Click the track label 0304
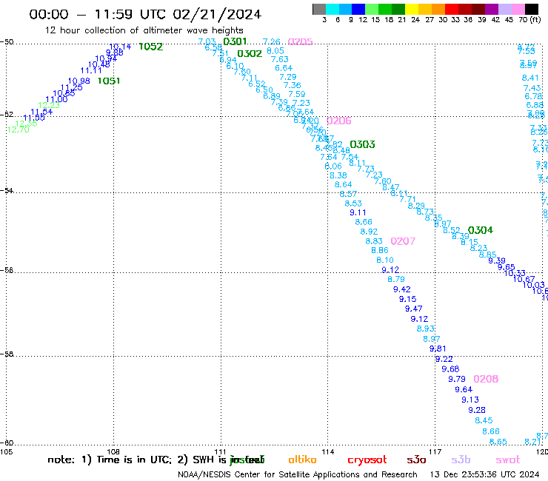The height and width of the screenshot is (481, 548). point(480,230)
